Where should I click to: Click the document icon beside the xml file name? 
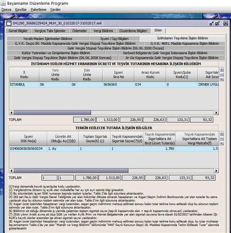(9, 23)
